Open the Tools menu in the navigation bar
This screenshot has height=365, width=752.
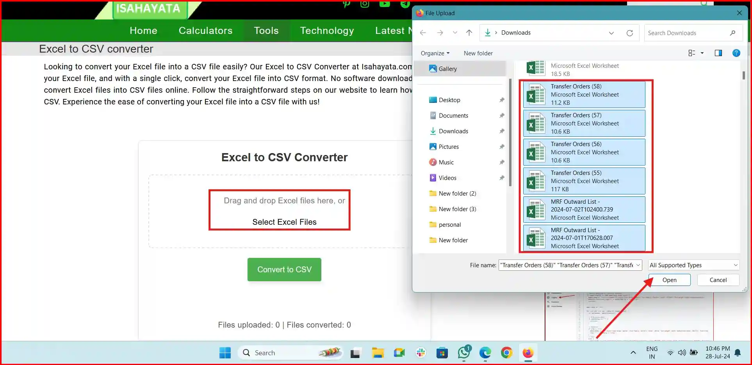[x=266, y=30]
